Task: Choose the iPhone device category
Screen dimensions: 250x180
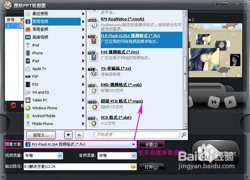Action: point(55,53)
